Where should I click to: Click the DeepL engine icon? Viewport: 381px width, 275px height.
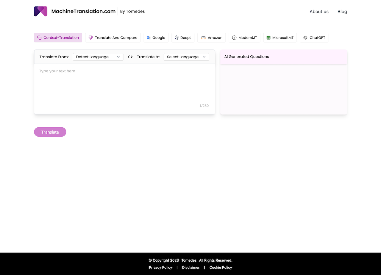177,37
